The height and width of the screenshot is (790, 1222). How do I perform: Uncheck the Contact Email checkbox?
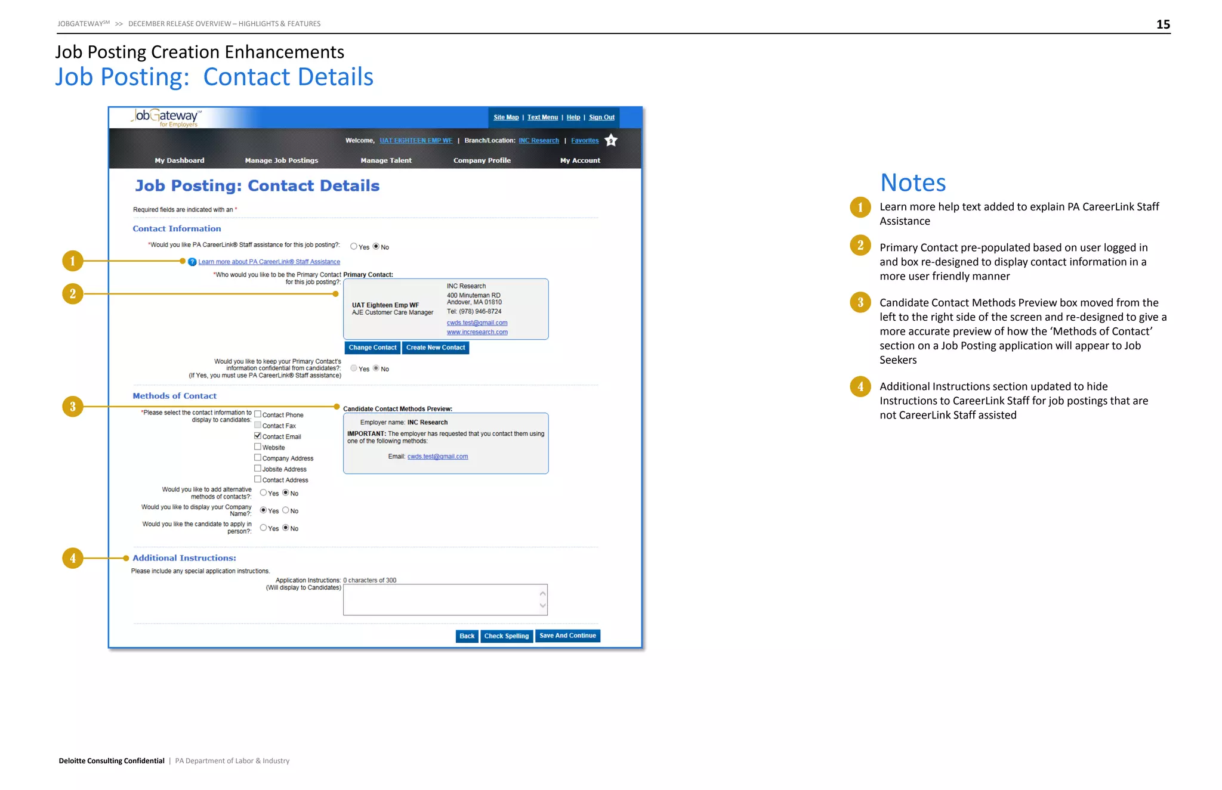258,436
